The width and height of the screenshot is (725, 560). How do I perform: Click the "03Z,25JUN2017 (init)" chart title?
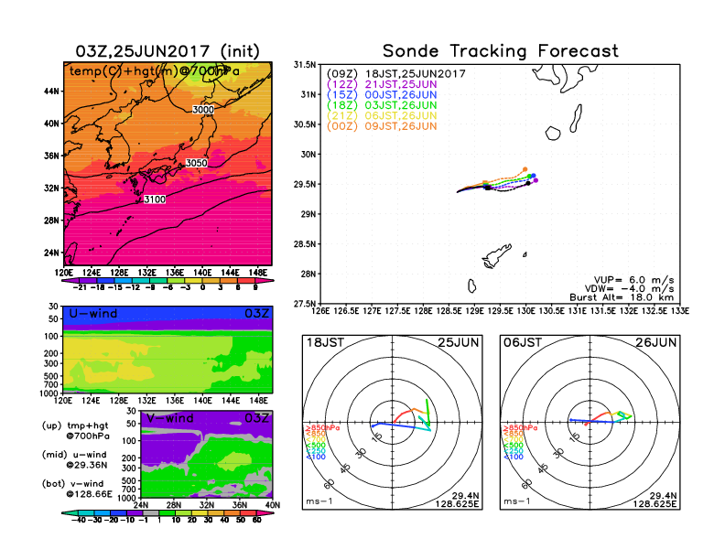pos(168,51)
